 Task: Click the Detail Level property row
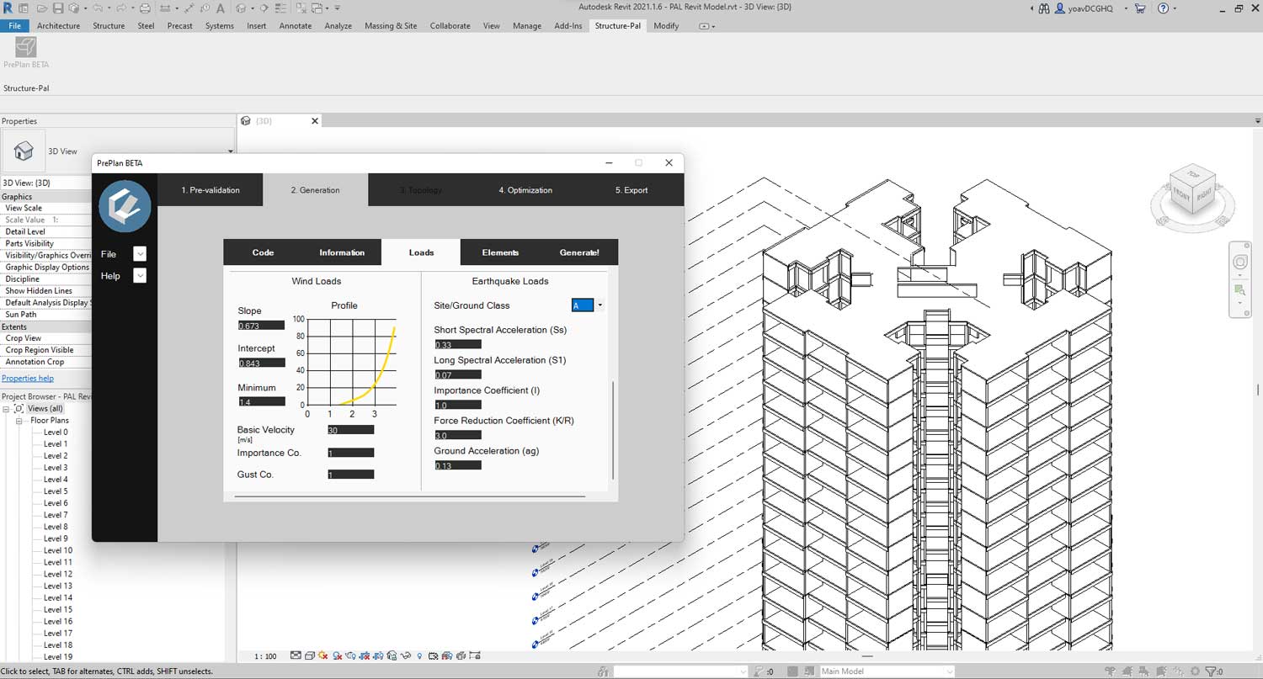[46, 231]
